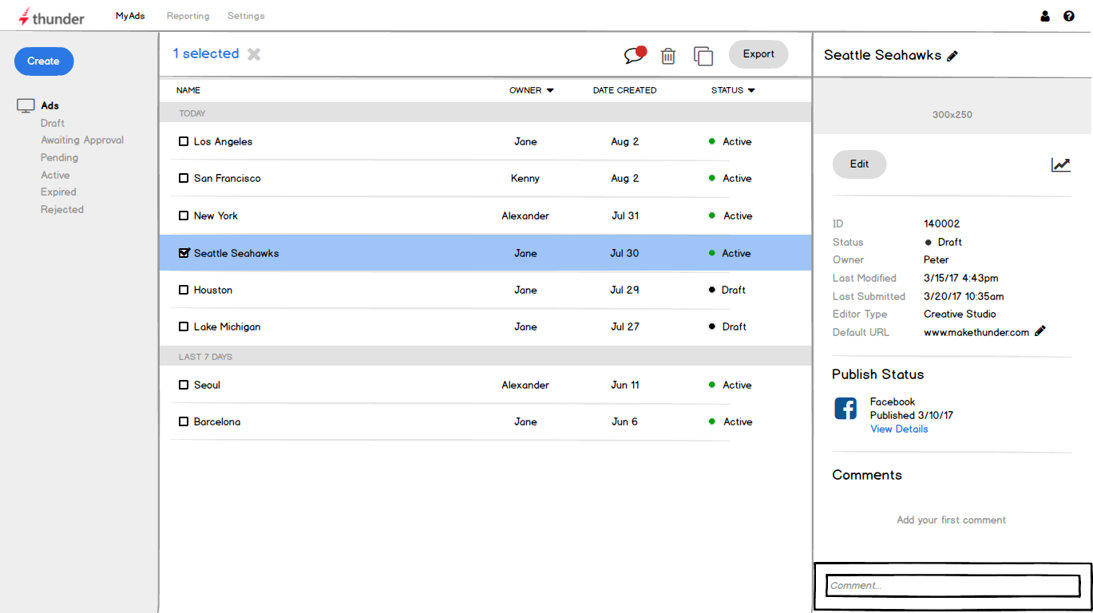Filter ads by Draft

[53, 123]
